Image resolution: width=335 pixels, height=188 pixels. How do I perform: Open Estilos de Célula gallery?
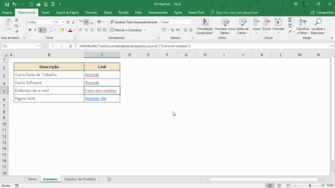(x=242, y=27)
